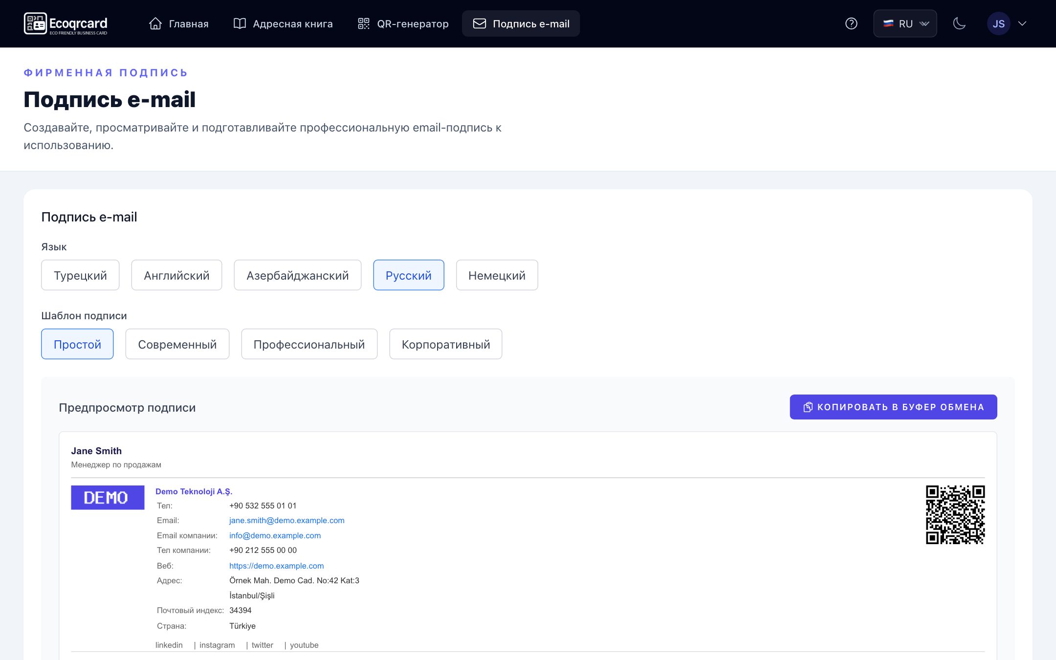
Task: Choose Немецкий as signature language
Action: click(497, 275)
